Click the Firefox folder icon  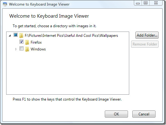click(x=27, y=42)
